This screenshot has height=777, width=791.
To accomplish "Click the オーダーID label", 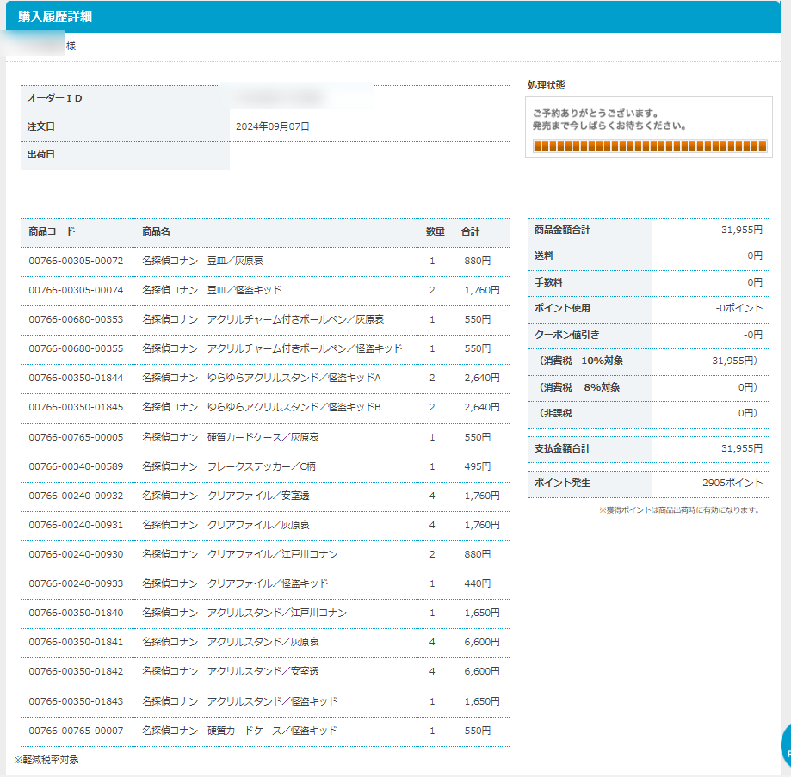I will click(x=54, y=98).
